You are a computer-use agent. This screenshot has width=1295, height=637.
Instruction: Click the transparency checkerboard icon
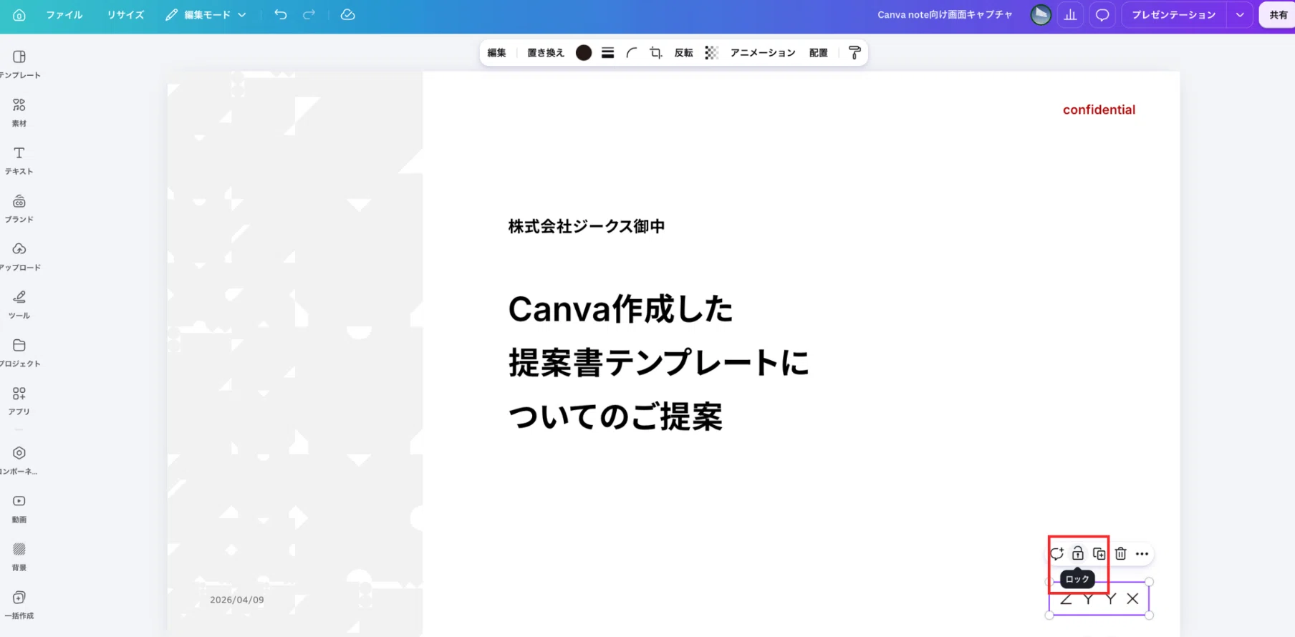tap(711, 52)
